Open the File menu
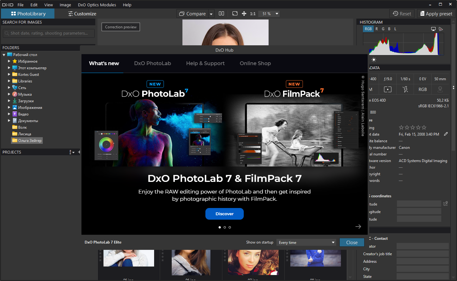This screenshot has width=457, height=281. [x=21, y=5]
